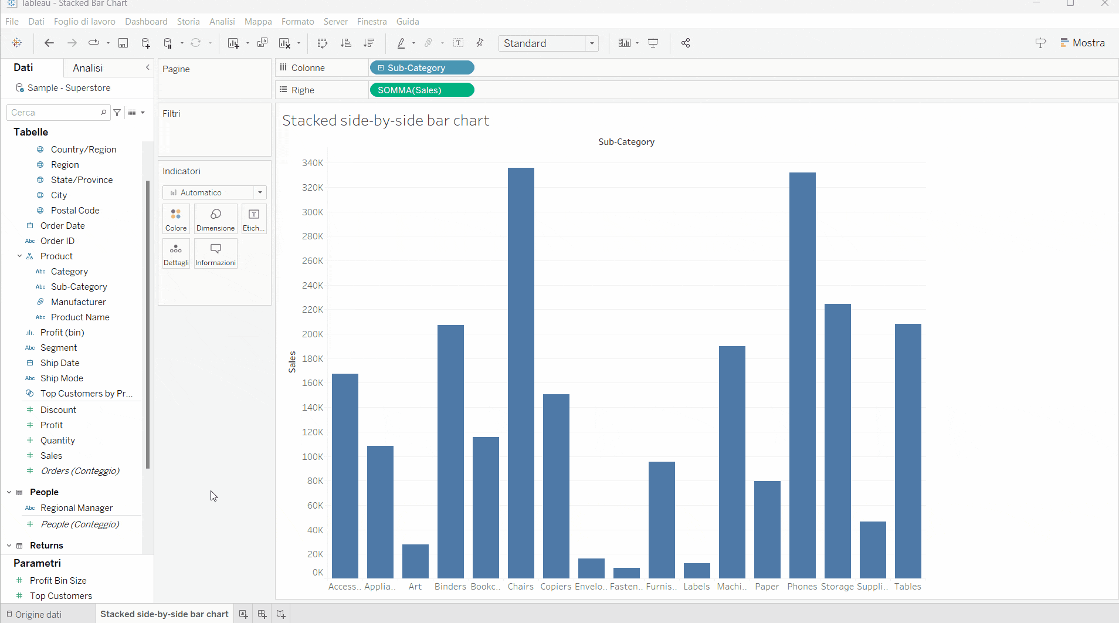Collapse the Product tree in the data pane

(19, 256)
